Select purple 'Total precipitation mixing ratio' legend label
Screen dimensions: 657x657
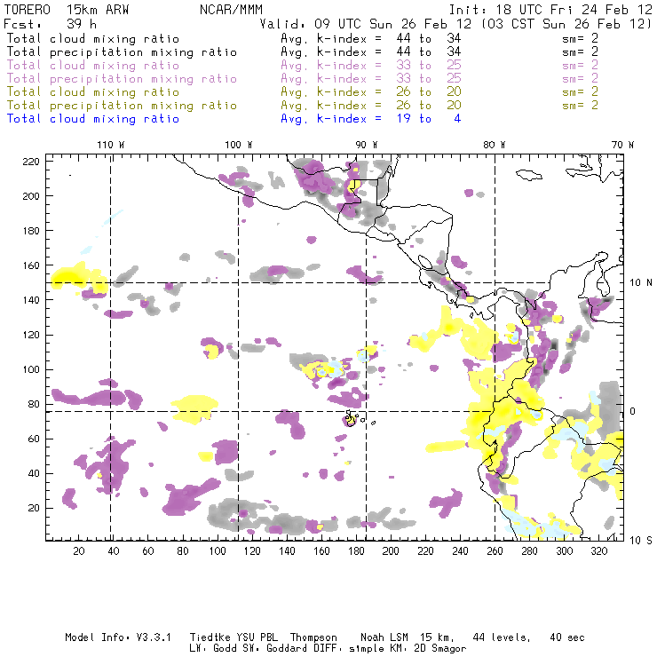pyautogui.click(x=122, y=79)
